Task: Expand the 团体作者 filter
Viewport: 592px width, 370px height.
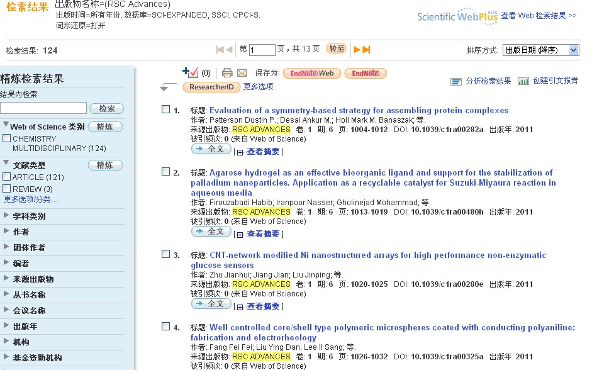Action: 6,247
